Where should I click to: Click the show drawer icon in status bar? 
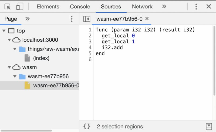click(x=209, y=127)
